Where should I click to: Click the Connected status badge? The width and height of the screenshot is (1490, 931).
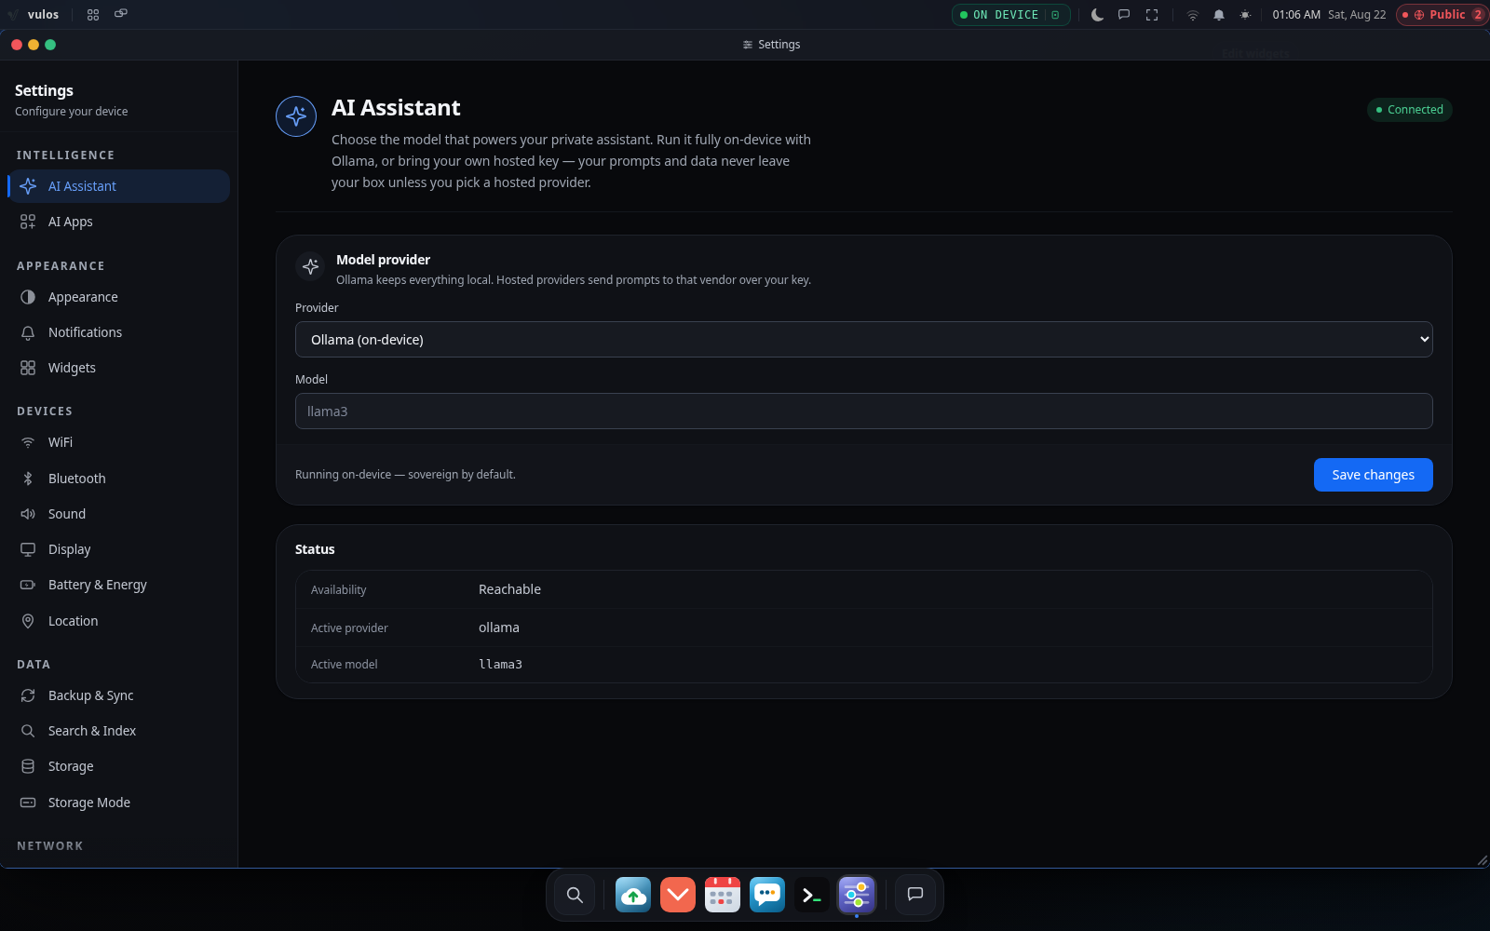tap(1409, 110)
